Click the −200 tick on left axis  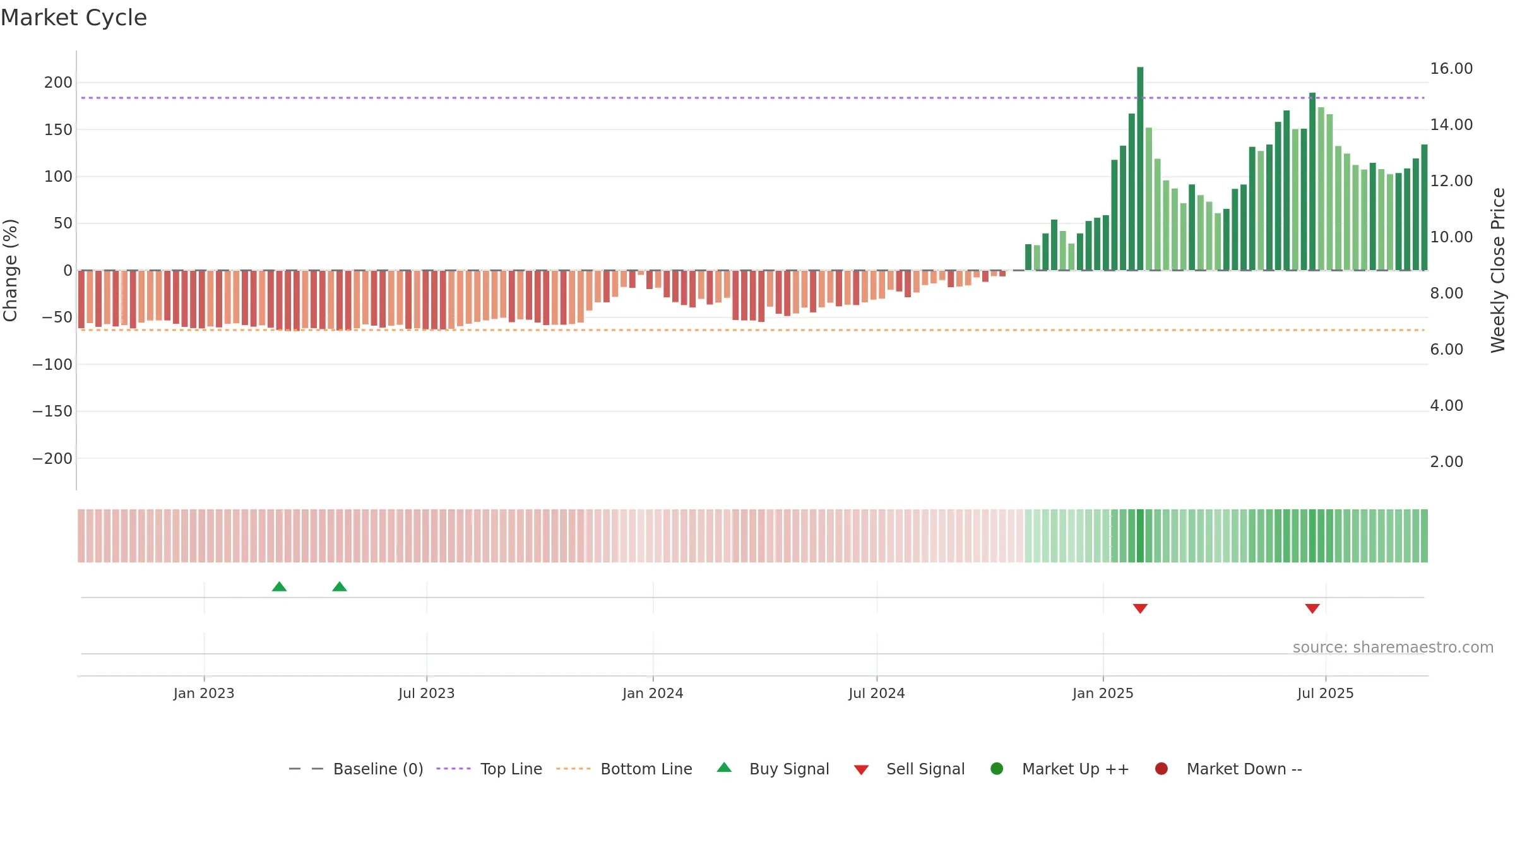click(52, 459)
